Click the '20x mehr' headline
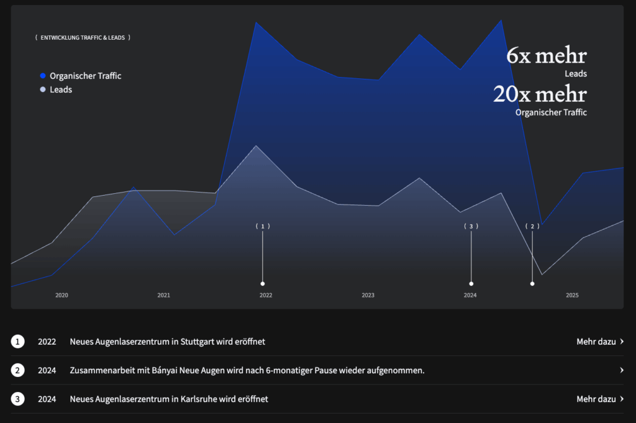The height and width of the screenshot is (423, 636). coord(540,94)
